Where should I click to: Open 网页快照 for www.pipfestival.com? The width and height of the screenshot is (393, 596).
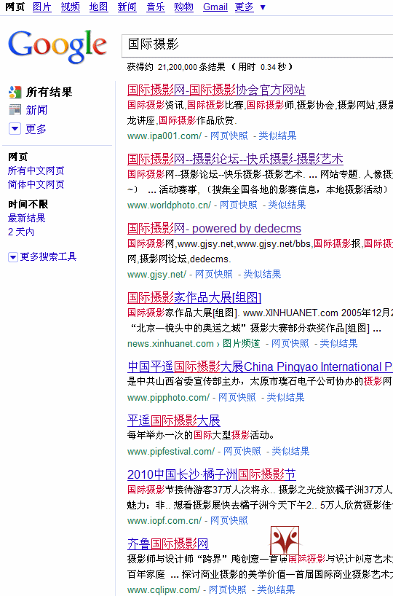coord(242,451)
